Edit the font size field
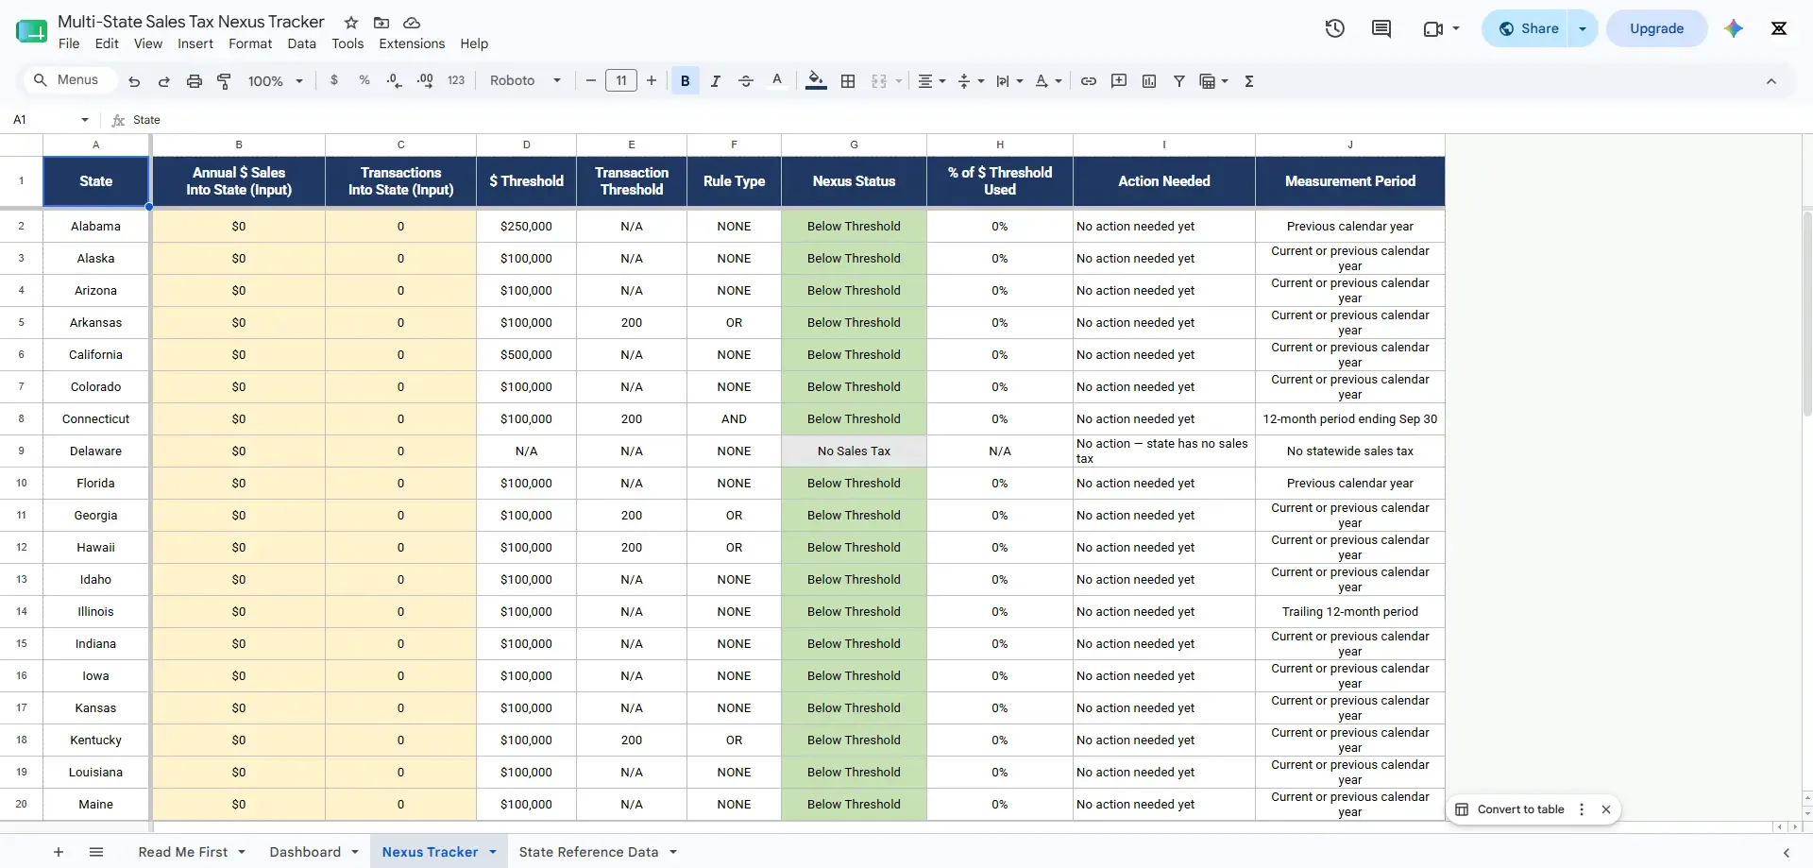The height and width of the screenshot is (868, 1813). click(x=621, y=81)
